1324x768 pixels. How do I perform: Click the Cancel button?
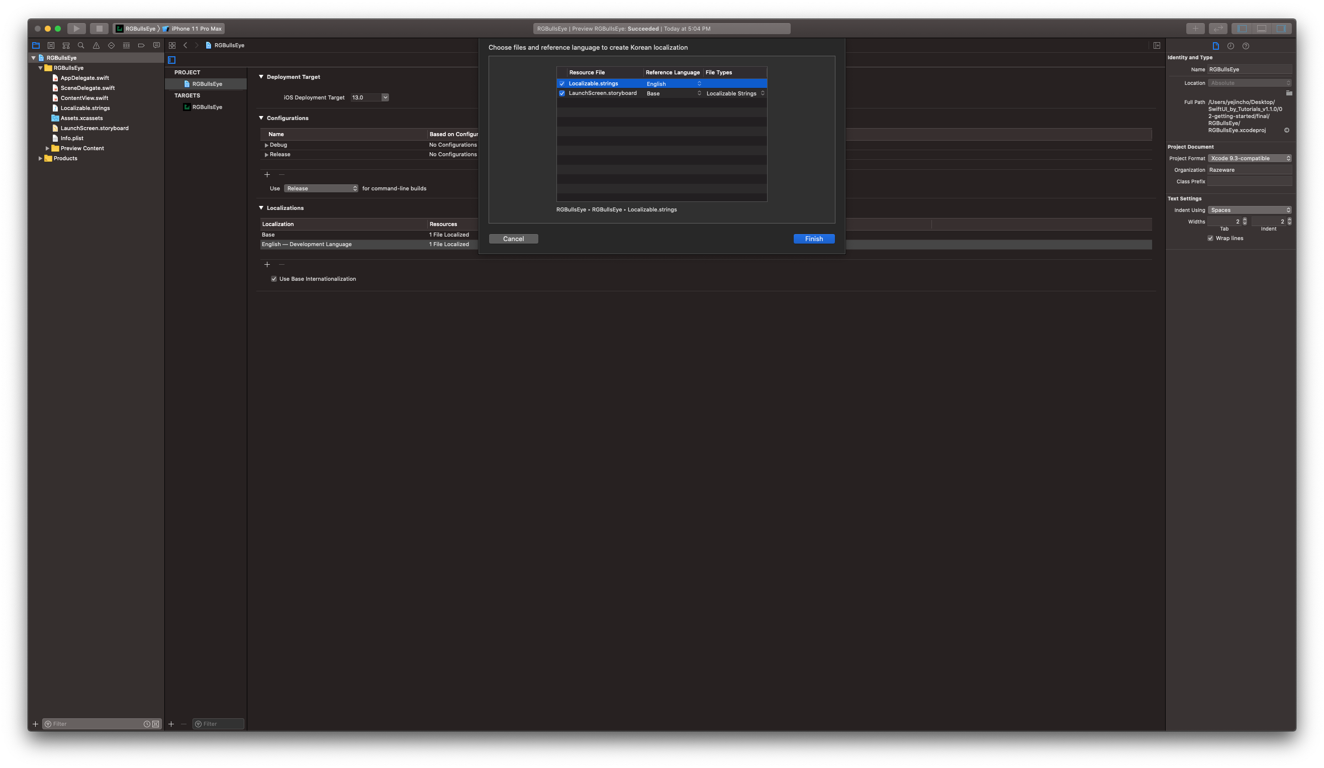(x=513, y=239)
